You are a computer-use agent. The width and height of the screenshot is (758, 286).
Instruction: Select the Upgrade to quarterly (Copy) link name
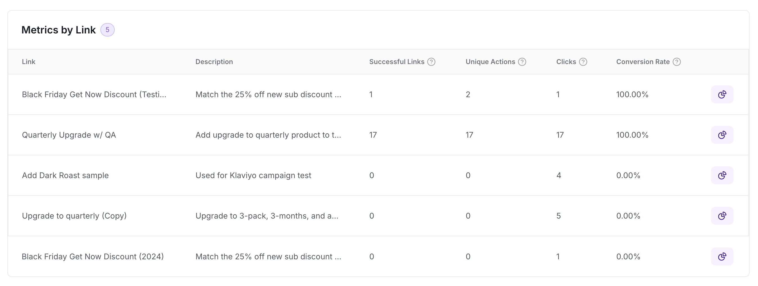tap(74, 216)
